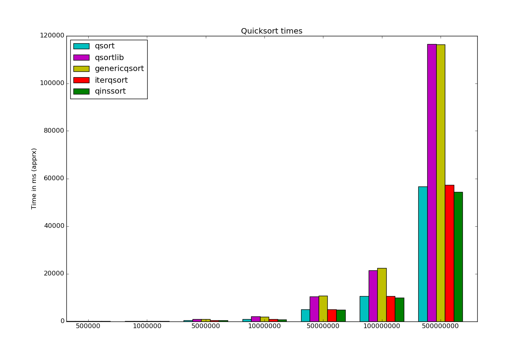
Task: Click the qsortlib magenta legend swatch
Action: [81, 57]
